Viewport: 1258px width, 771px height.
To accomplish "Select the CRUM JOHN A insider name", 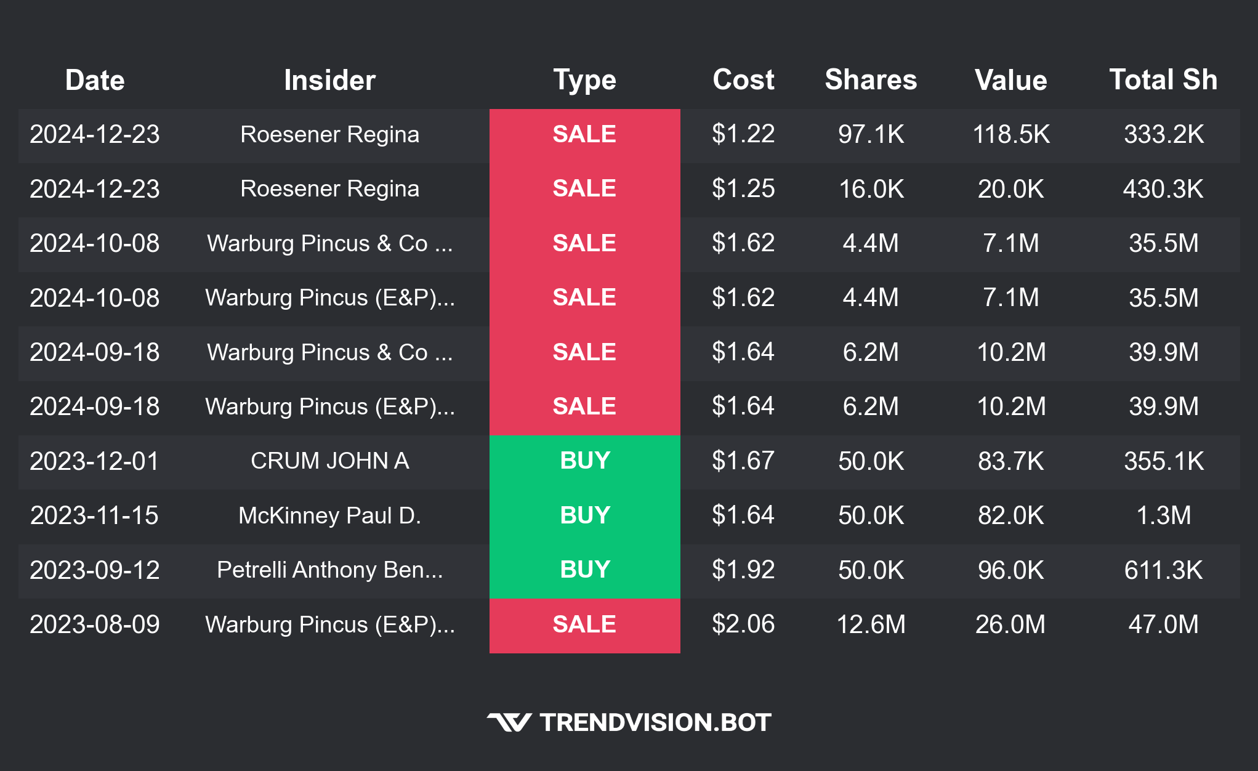I will click(329, 461).
